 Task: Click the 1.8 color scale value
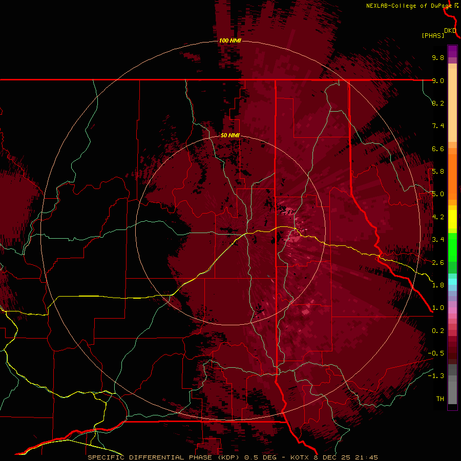(438, 285)
